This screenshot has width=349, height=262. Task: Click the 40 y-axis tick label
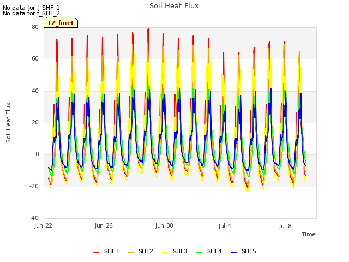pos(35,91)
